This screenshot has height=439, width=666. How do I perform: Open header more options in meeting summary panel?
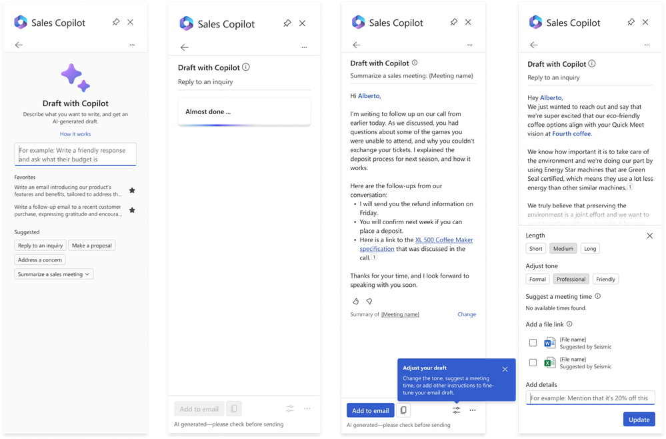coord(470,45)
